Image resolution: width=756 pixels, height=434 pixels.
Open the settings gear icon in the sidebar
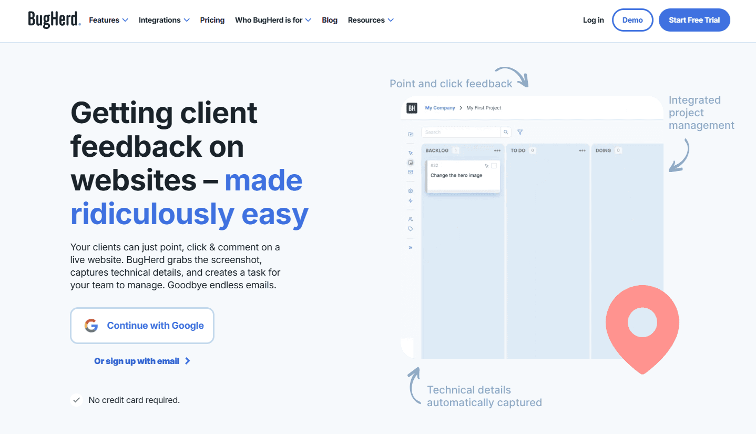[411, 191]
